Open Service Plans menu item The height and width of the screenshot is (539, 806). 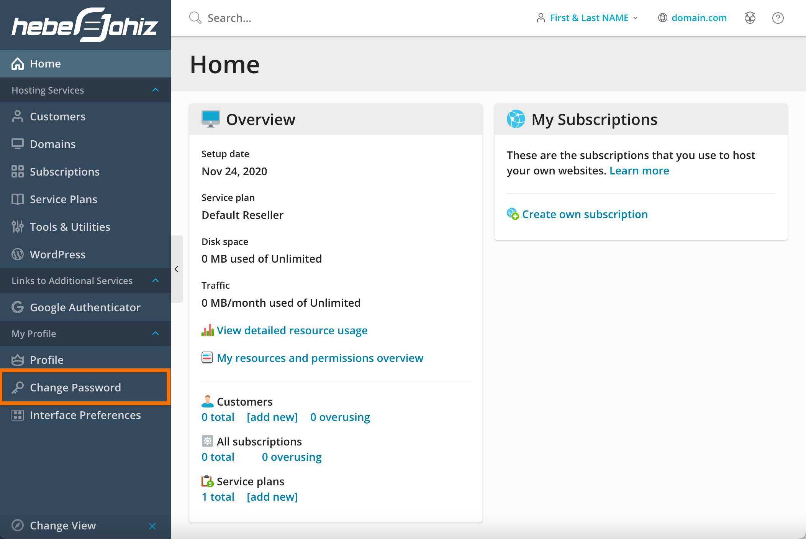[x=85, y=199]
